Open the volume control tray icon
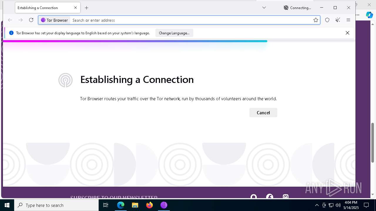 (338, 205)
